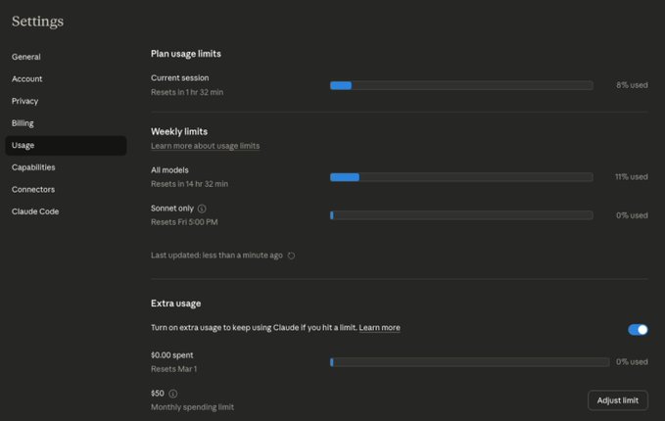This screenshot has width=665, height=421.
Task: Open the General settings tab
Action: (x=26, y=57)
